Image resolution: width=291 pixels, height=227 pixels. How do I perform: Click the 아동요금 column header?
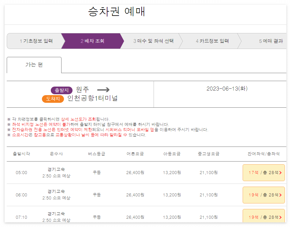172,154
